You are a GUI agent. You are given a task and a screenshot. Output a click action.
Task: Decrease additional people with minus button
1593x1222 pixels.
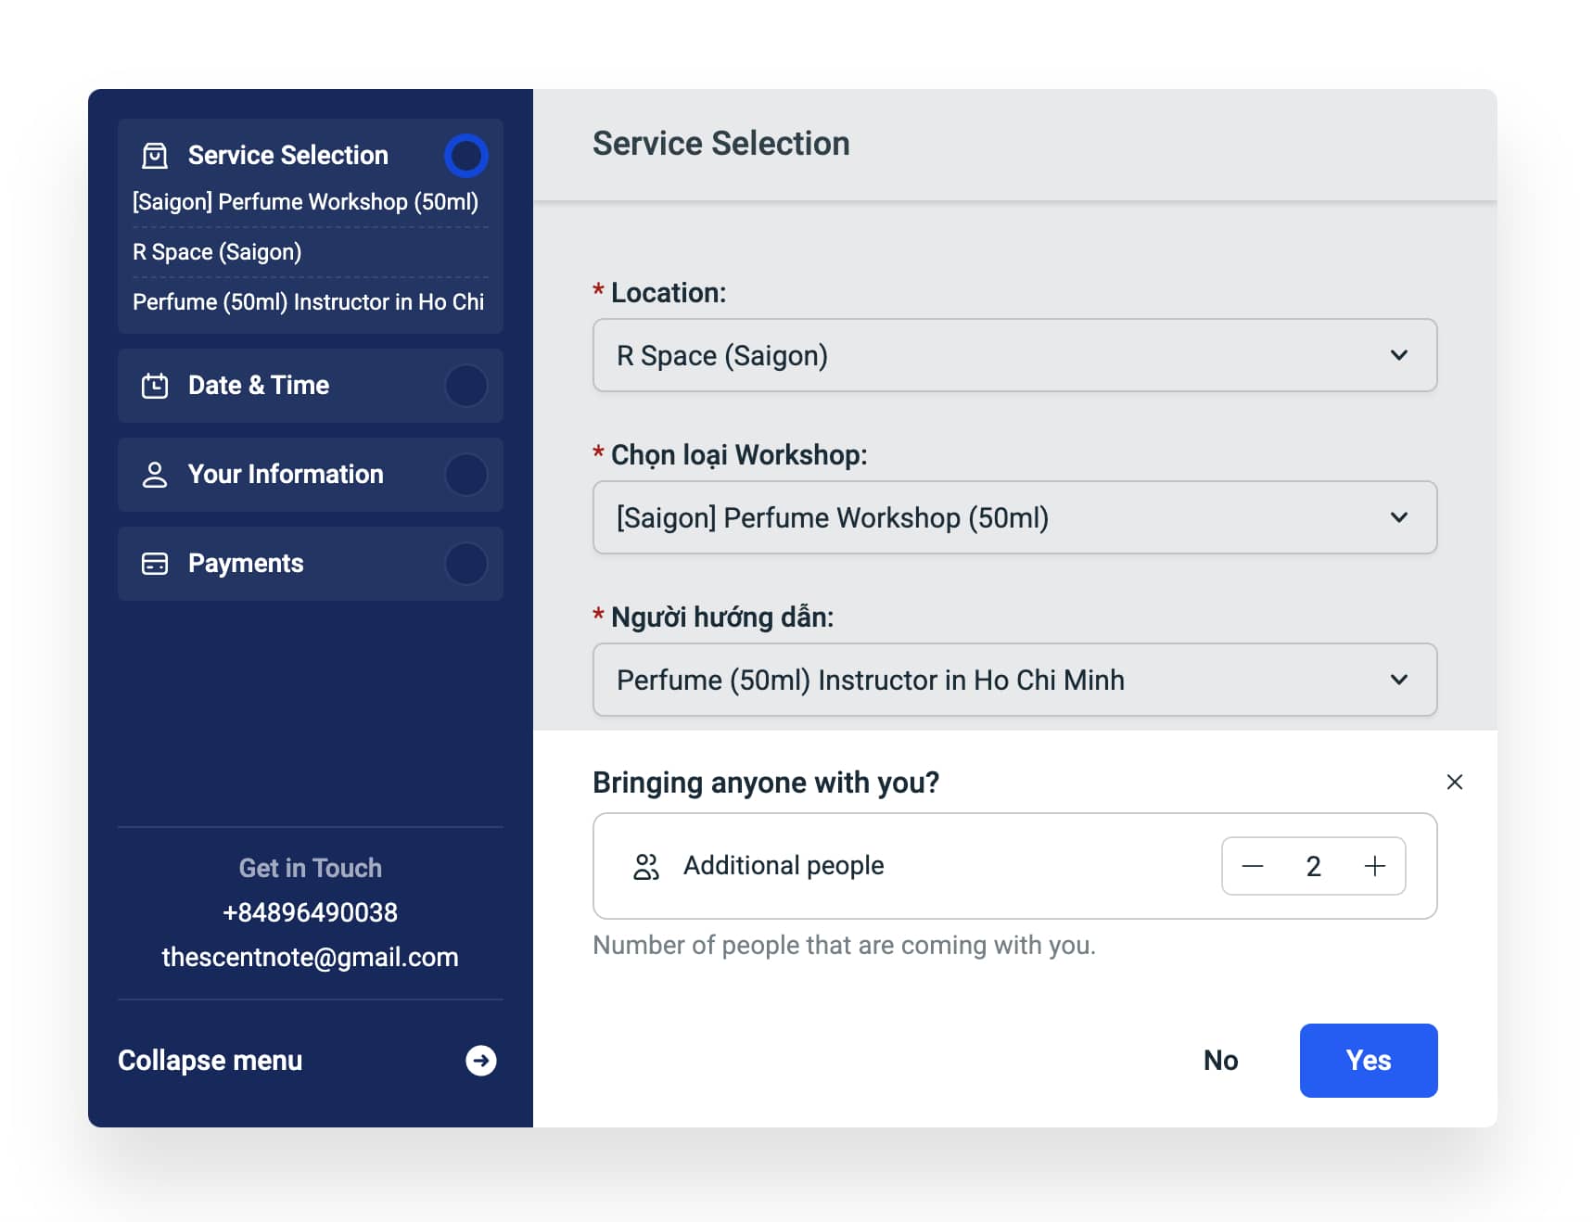click(1253, 867)
